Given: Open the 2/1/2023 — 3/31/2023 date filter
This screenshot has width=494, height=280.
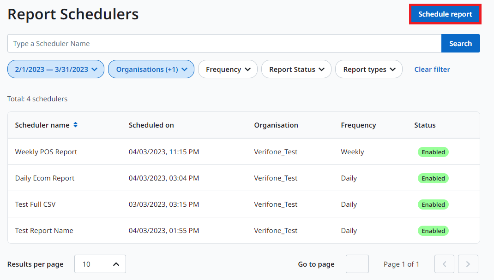Looking at the screenshot, I should click(55, 69).
